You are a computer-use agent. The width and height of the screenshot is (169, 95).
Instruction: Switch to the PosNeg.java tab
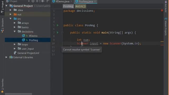(x=86, y=2)
